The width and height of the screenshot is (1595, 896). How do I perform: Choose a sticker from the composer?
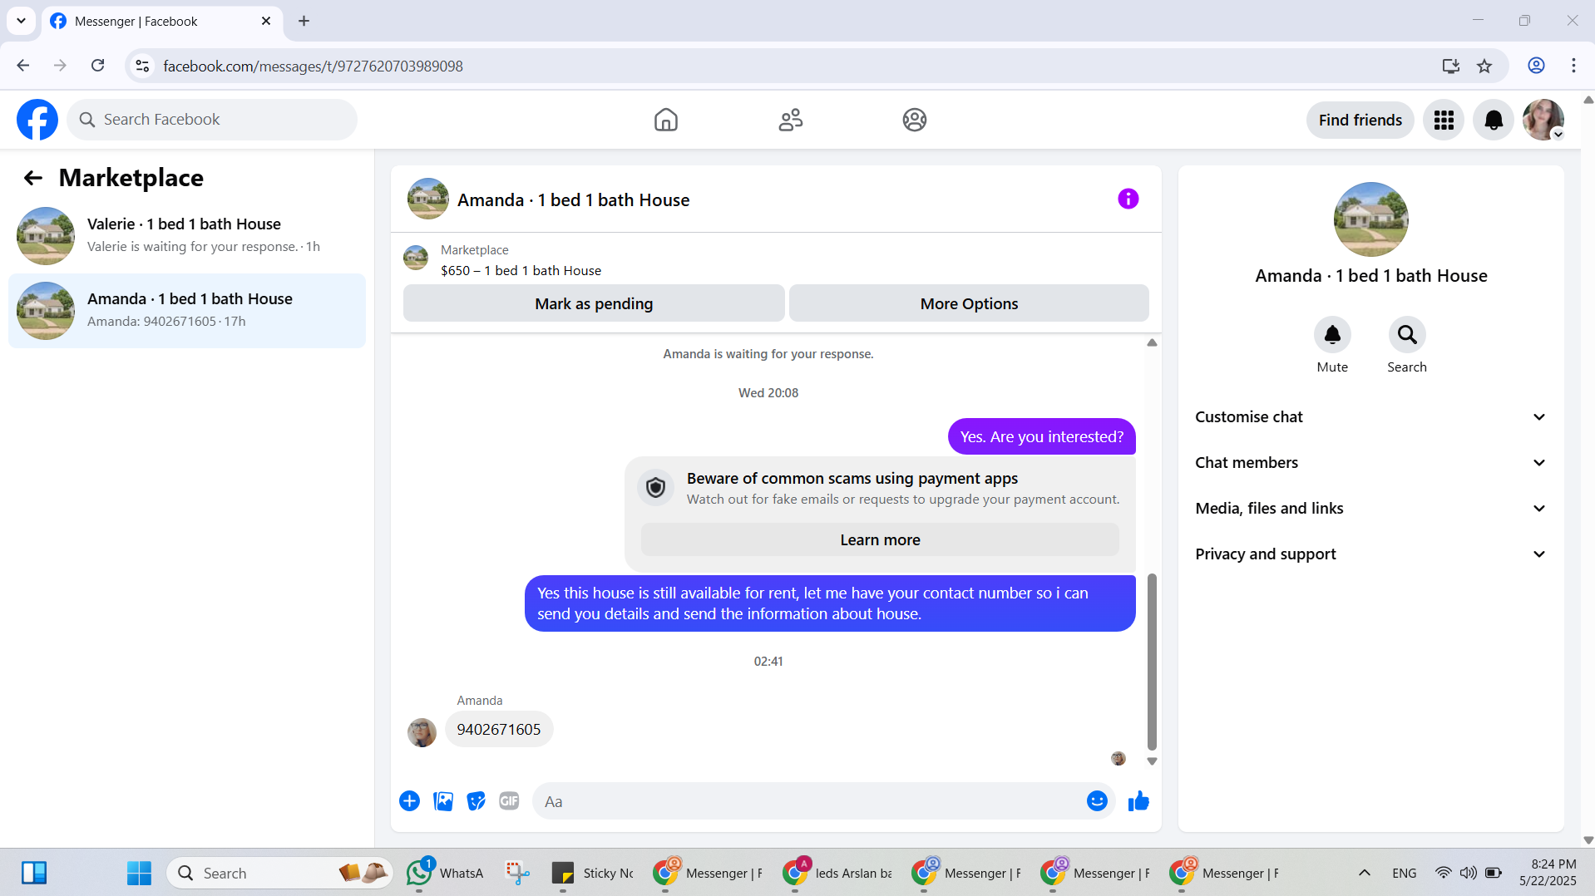pos(476,801)
